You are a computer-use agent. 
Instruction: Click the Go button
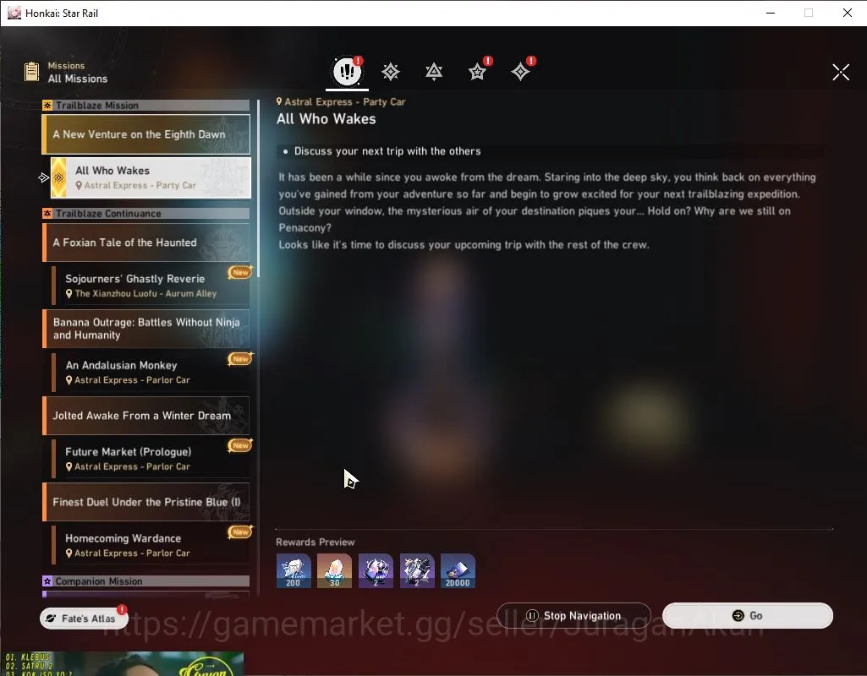click(x=748, y=615)
